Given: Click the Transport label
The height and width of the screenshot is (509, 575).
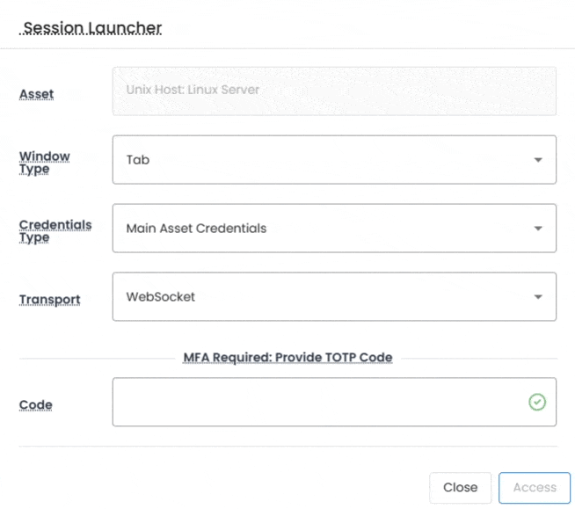Looking at the screenshot, I should pos(49,300).
